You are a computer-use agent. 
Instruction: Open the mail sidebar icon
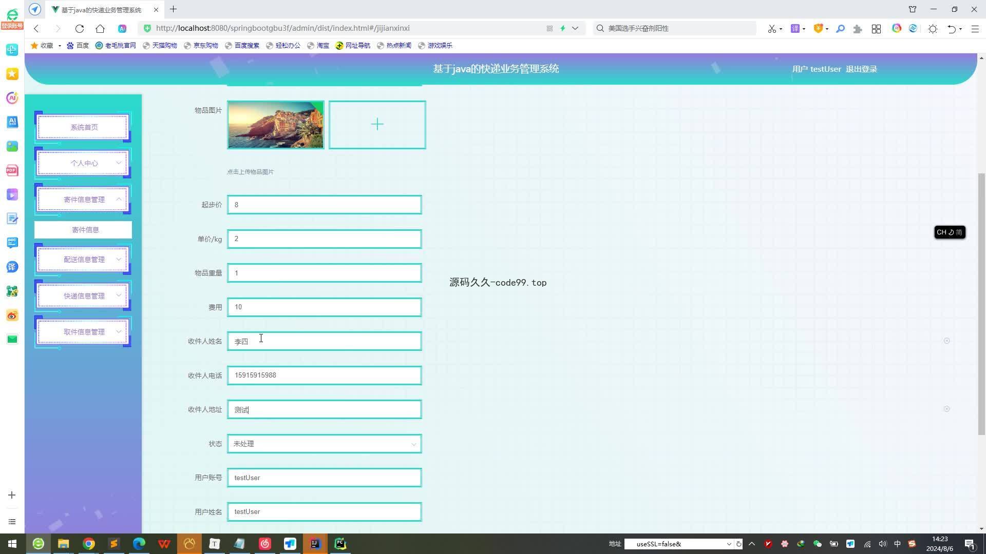(x=12, y=339)
